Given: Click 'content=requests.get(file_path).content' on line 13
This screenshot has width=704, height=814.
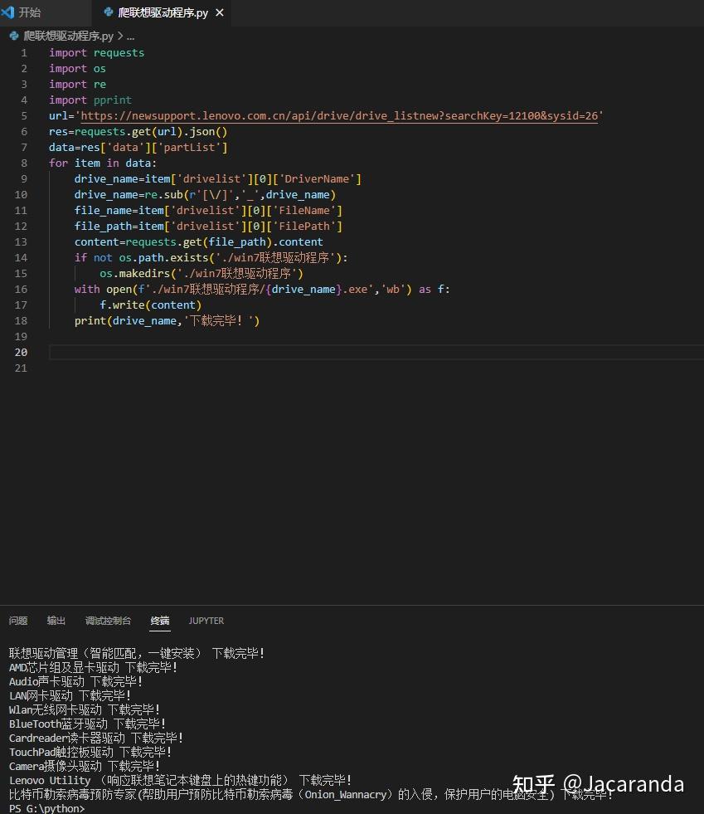Looking at the screenshot, I should pos(199,242).
